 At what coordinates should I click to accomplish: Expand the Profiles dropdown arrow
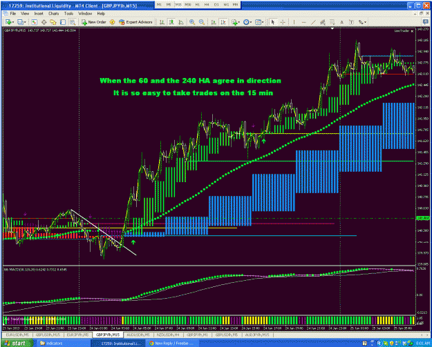click(x=25, y=22)
